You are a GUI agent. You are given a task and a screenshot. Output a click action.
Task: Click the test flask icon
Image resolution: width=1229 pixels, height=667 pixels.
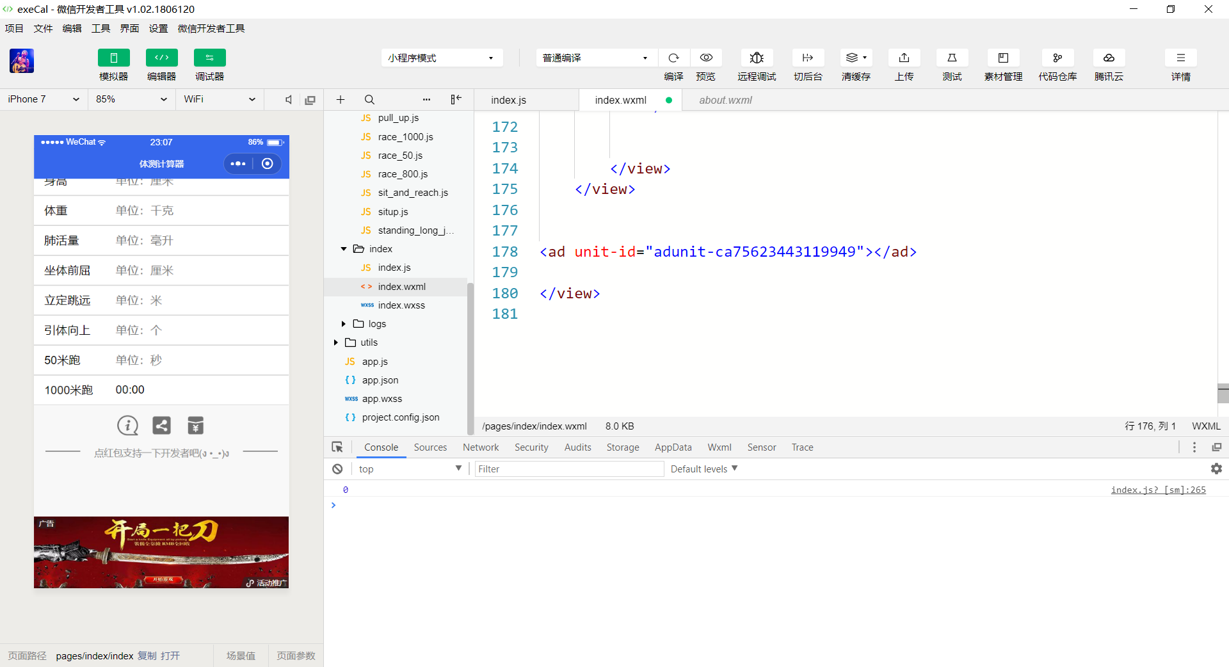[x=952, y=58]
